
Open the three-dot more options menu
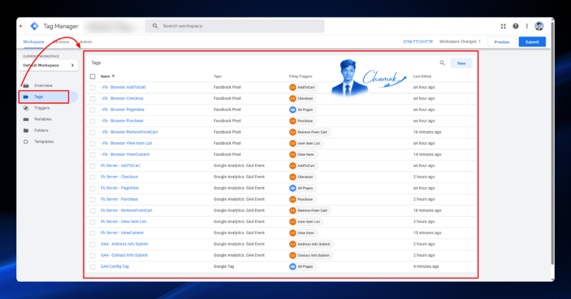(526, 26)
